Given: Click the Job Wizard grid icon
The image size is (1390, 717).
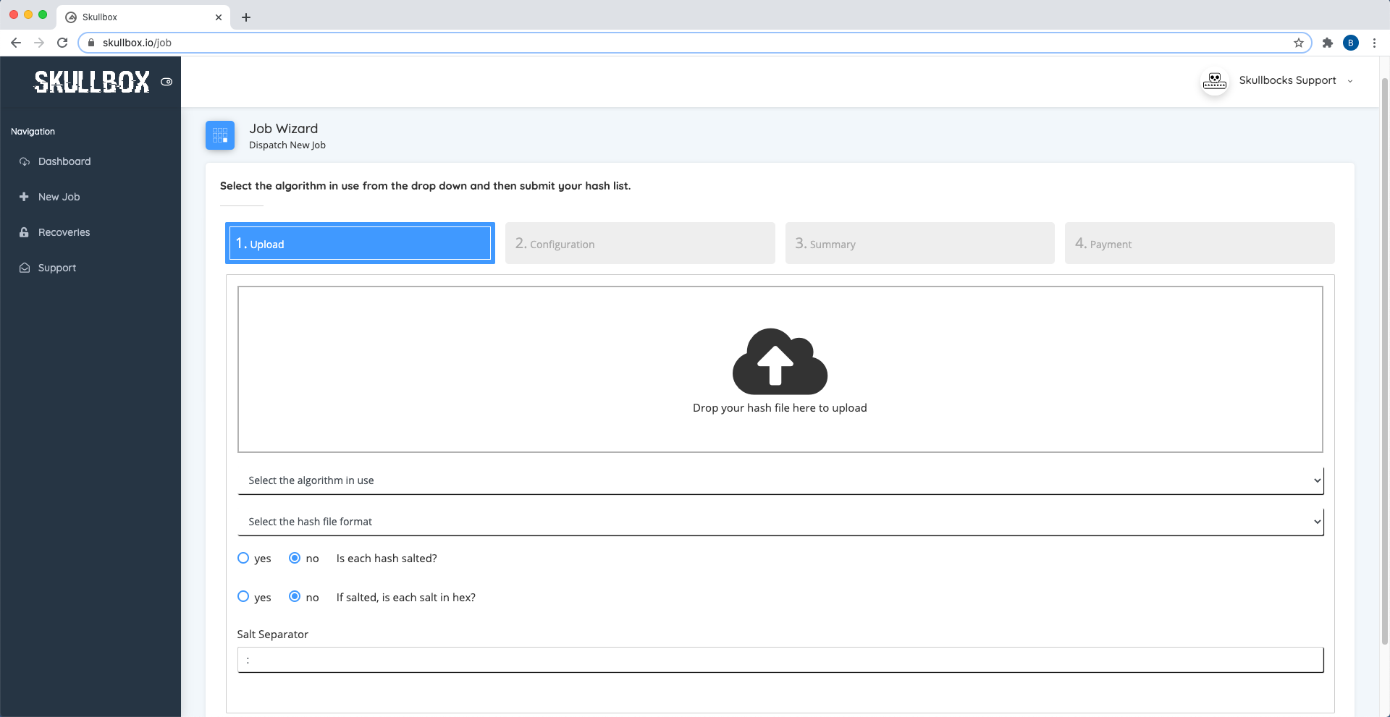Looking at the screenshot, I should pos(219,135).
